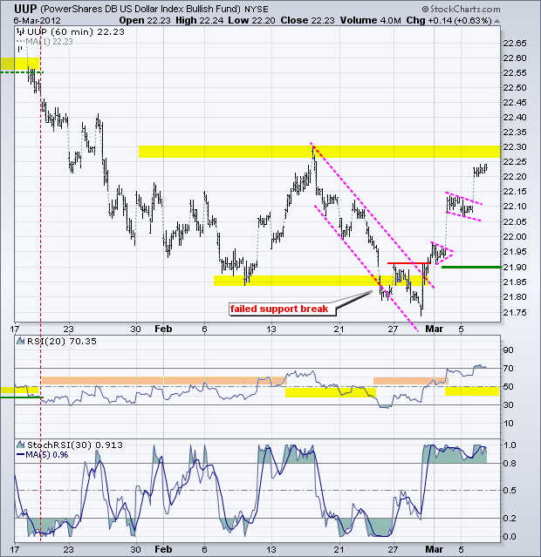Viewport: 541px width, 557px height.
Task: Select the fund name PowerShares DB US Dollar Index Bullish Fund
Action: [x=140, y=9]
